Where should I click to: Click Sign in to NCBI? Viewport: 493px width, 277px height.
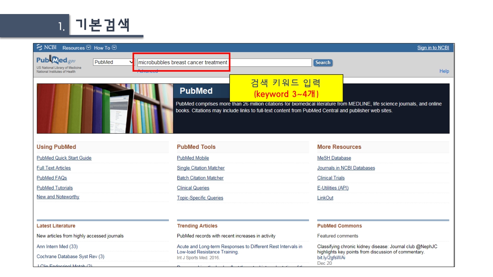click(x=433, y=48)
